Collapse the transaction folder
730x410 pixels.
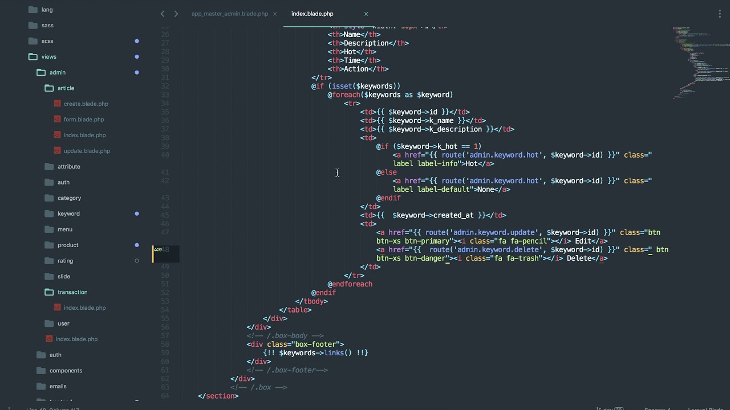coord(49,292)
